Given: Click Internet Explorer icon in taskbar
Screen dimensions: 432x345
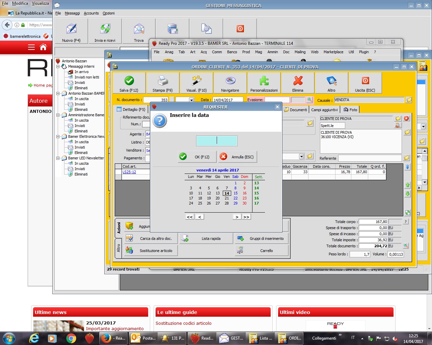Looking at the screenshot, I should [34, 338].
